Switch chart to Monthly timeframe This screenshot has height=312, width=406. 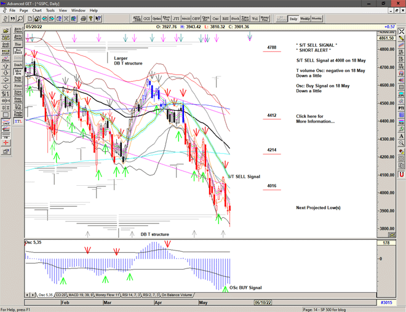[317, 19]
